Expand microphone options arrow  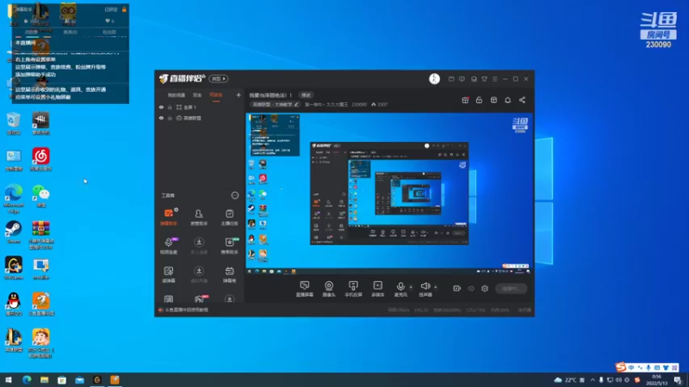pyautogui.click(x=411, y=287)
